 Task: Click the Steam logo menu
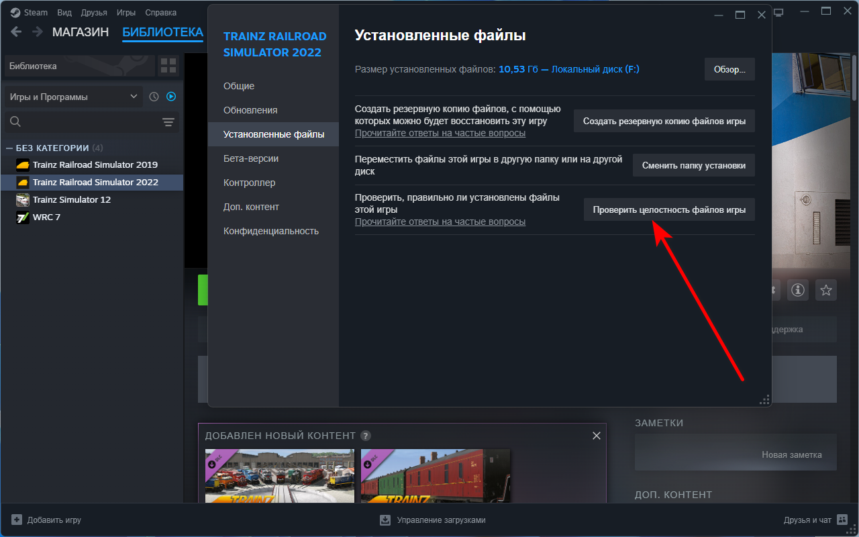click(x=29, y=13)
